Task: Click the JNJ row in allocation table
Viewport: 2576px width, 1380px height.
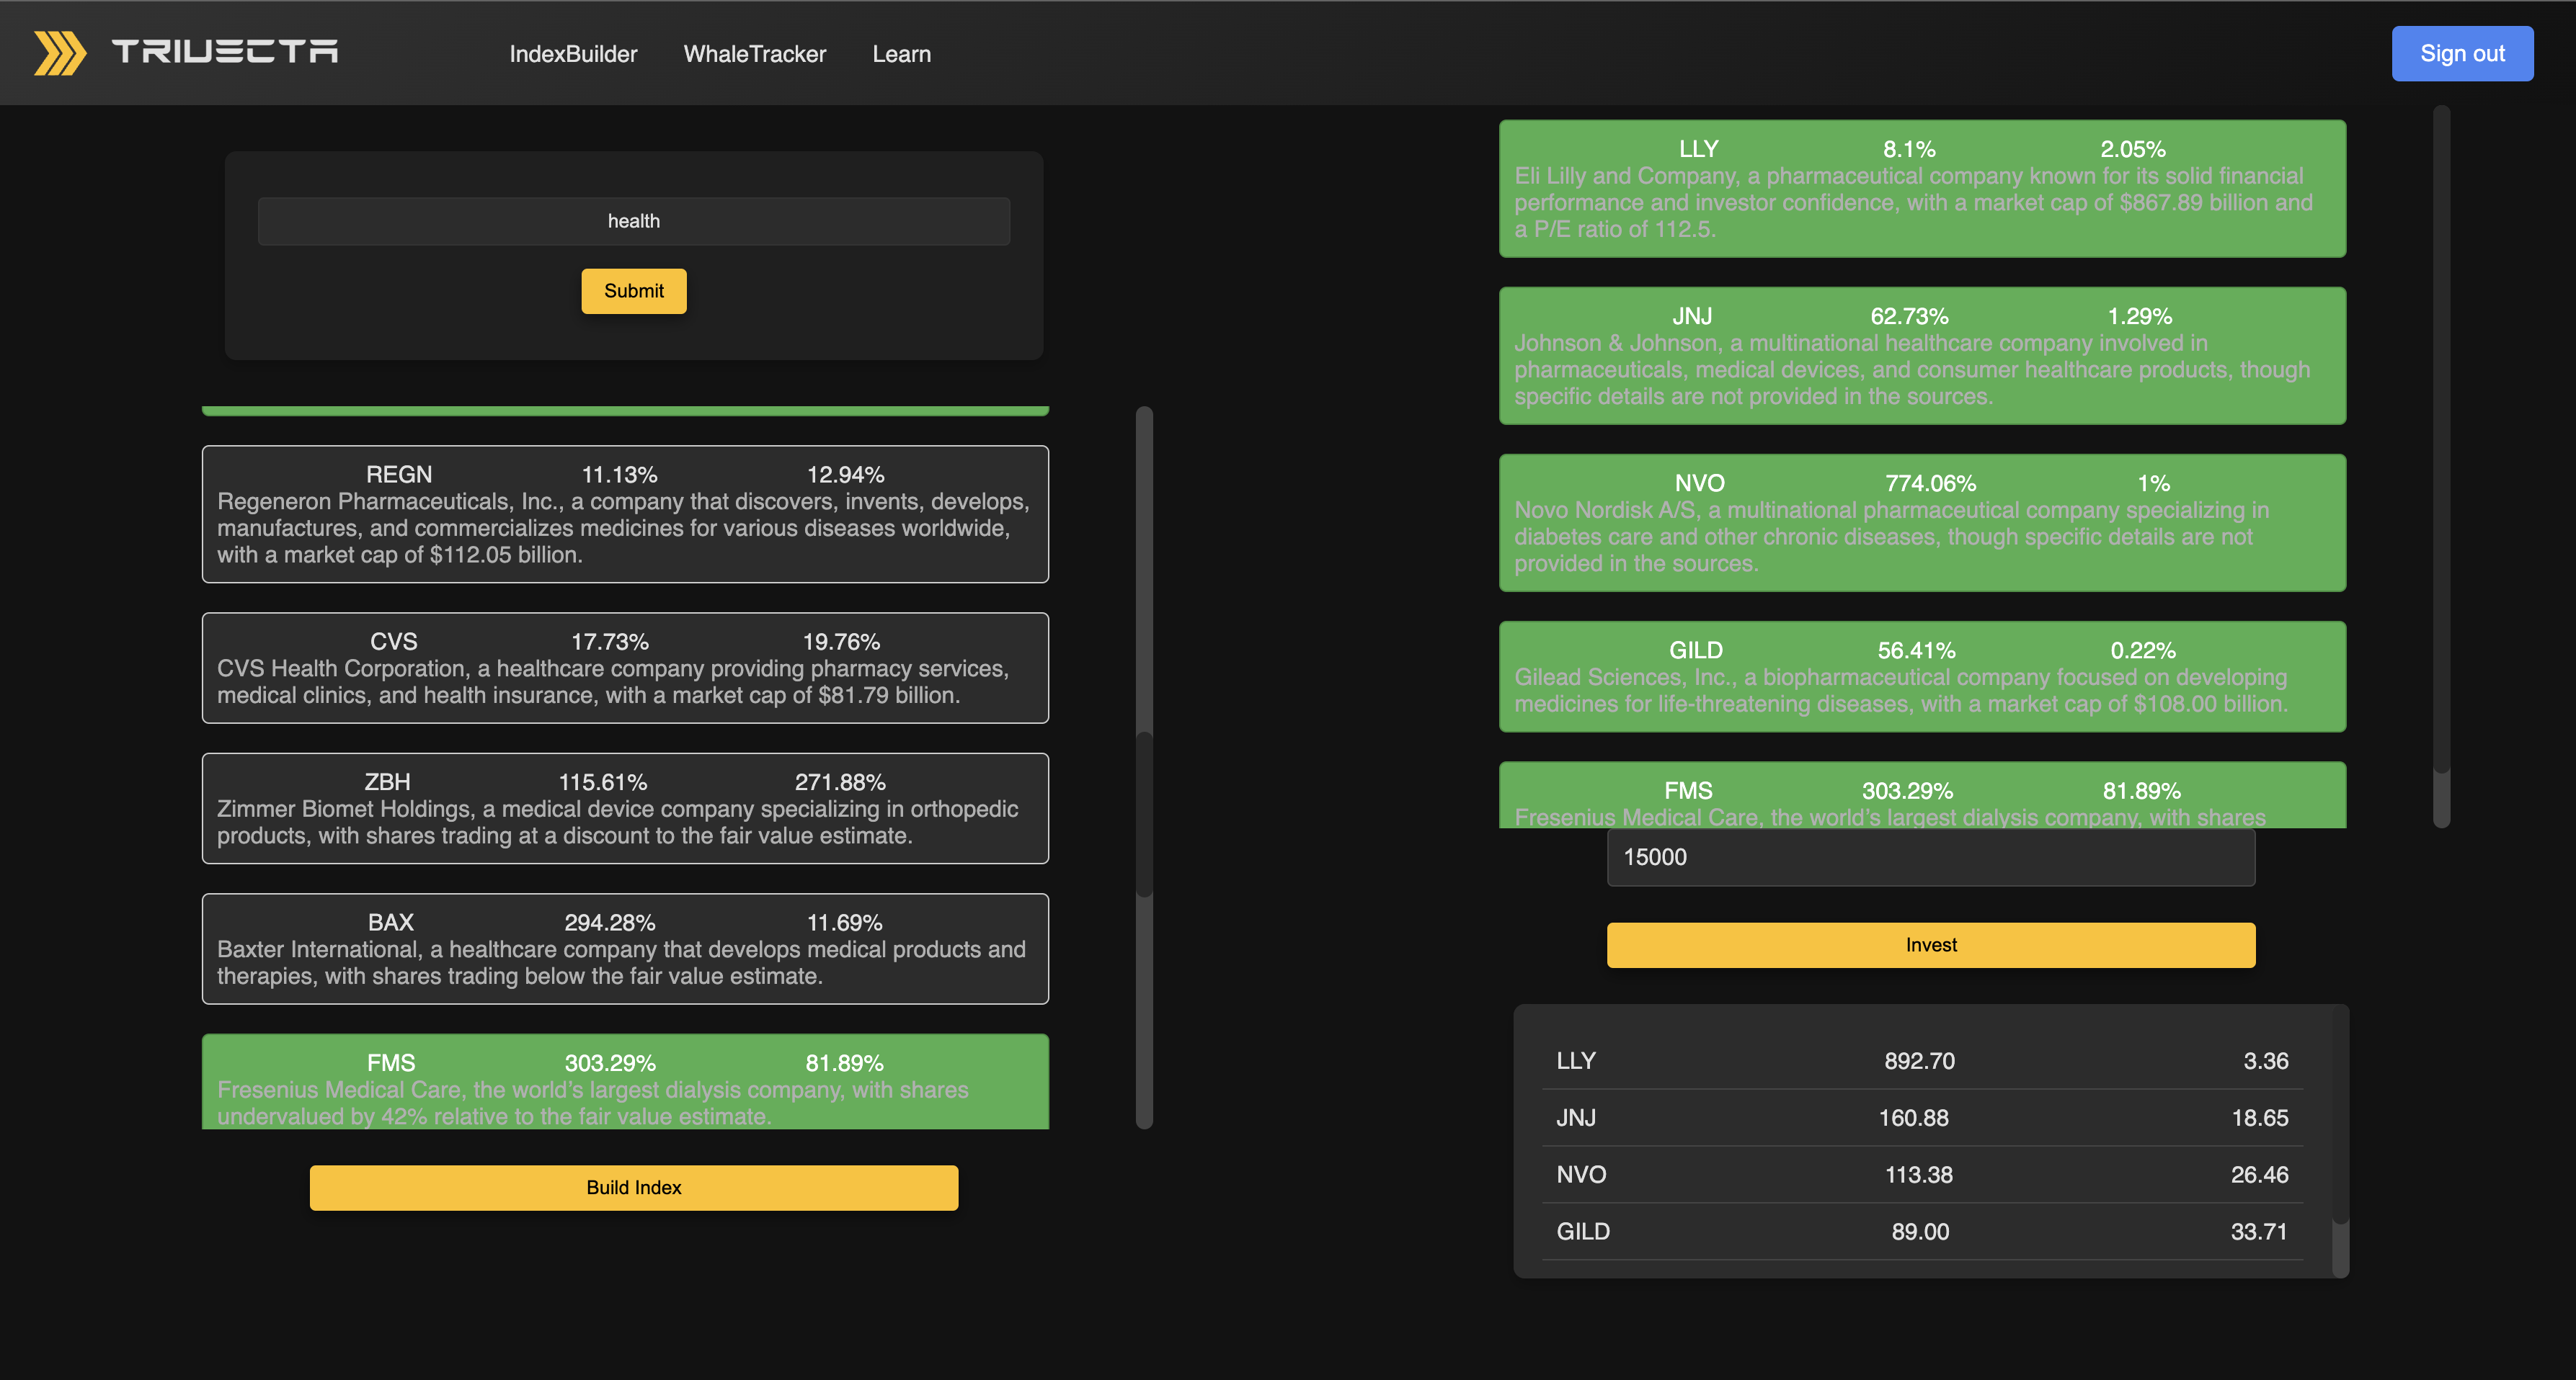Action: pyautogui.click(x=1921, y=1117)
